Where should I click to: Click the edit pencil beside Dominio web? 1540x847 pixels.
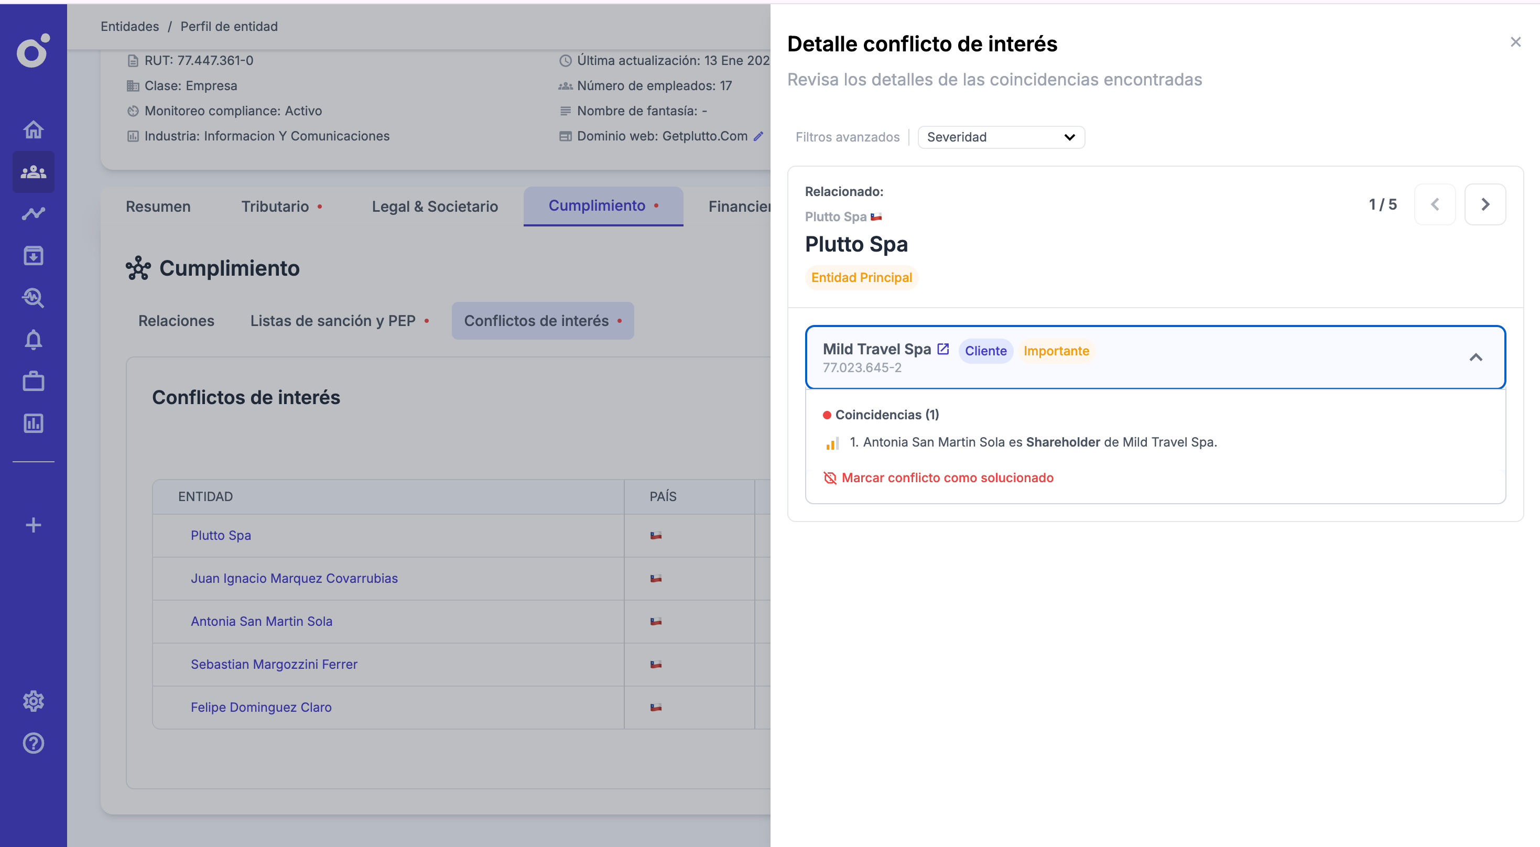tap(758, 136)
